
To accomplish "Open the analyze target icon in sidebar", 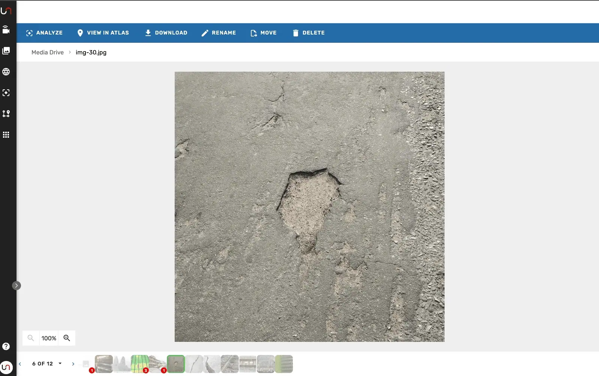I will pyautogui.click(x=6, y=93).
